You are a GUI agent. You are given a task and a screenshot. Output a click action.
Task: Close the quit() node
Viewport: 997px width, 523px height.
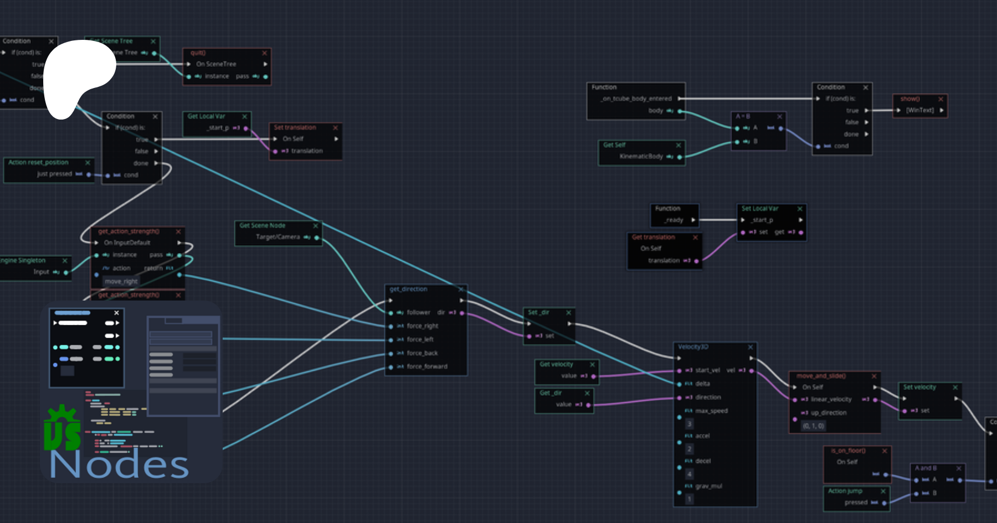(x=264, y=53)
